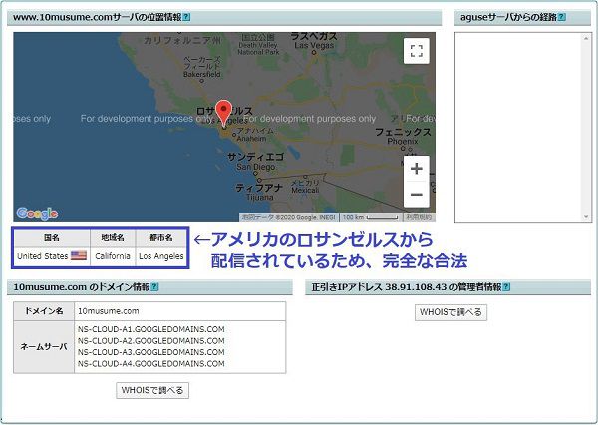Screen dimensions: 598x425
Task: Click the 10musume.com のドメイン情報 heading text
Action: 82,286
